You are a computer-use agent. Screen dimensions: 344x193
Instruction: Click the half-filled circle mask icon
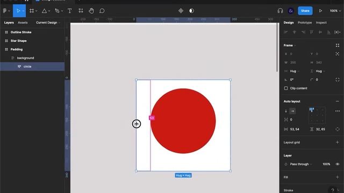pos(191,11)
